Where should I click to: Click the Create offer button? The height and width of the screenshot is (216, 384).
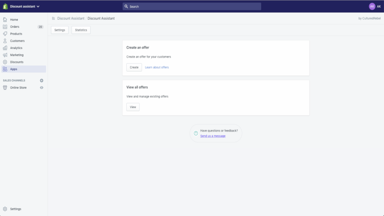point(134,67)
